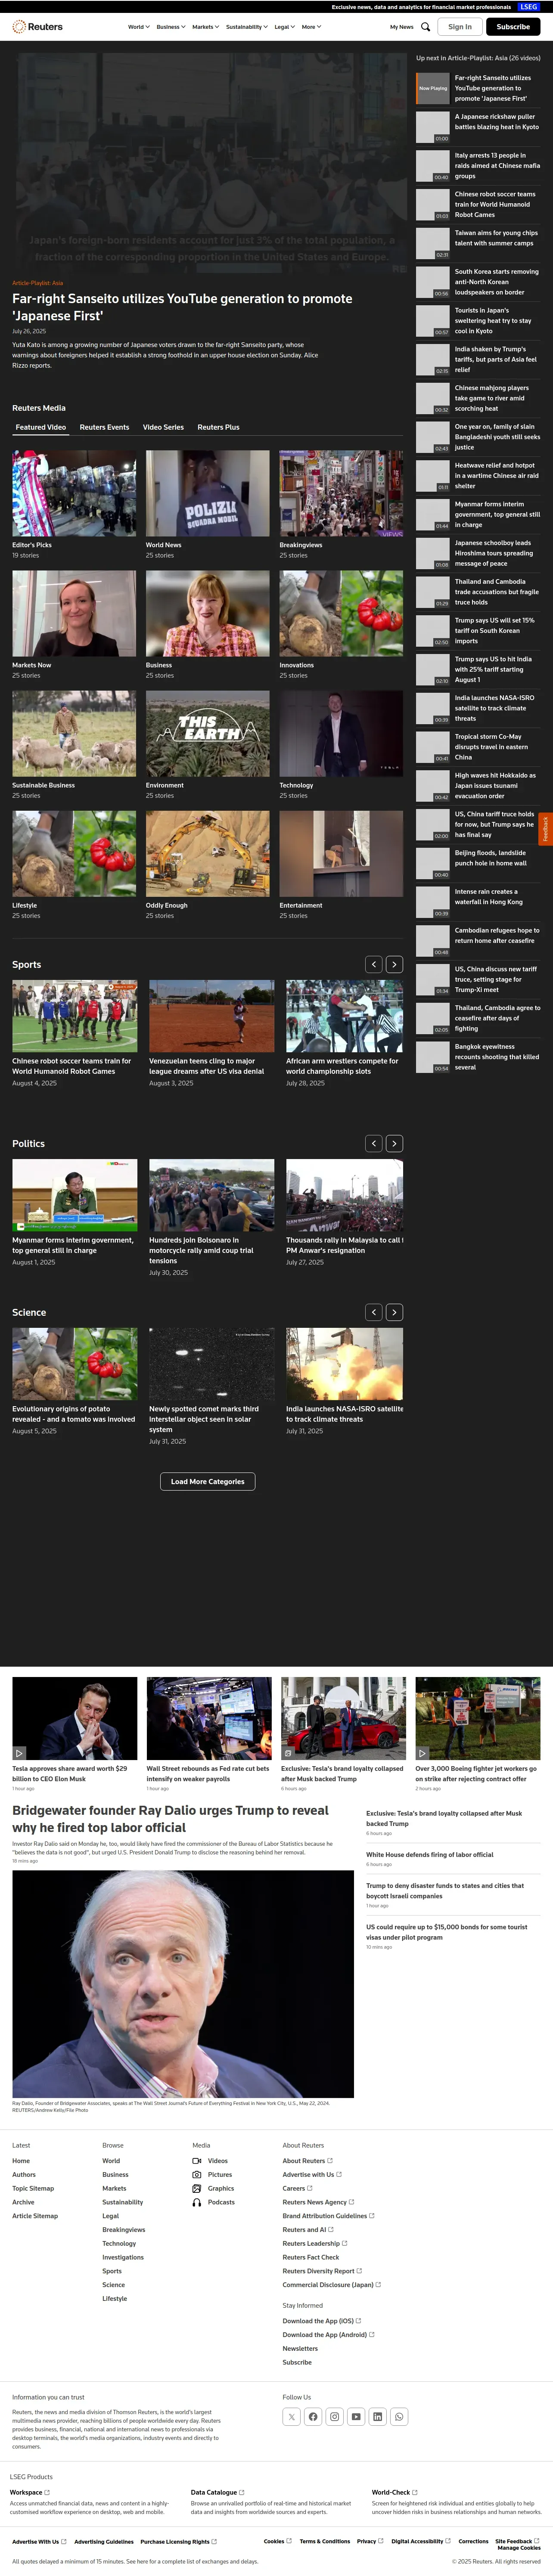
Task: Expand the Legal dropdown menu
Action: [285, 27]
